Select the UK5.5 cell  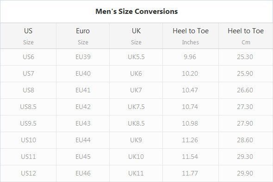click(x=136, y=57)
